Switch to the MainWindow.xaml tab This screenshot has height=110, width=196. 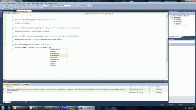point(9,11)
